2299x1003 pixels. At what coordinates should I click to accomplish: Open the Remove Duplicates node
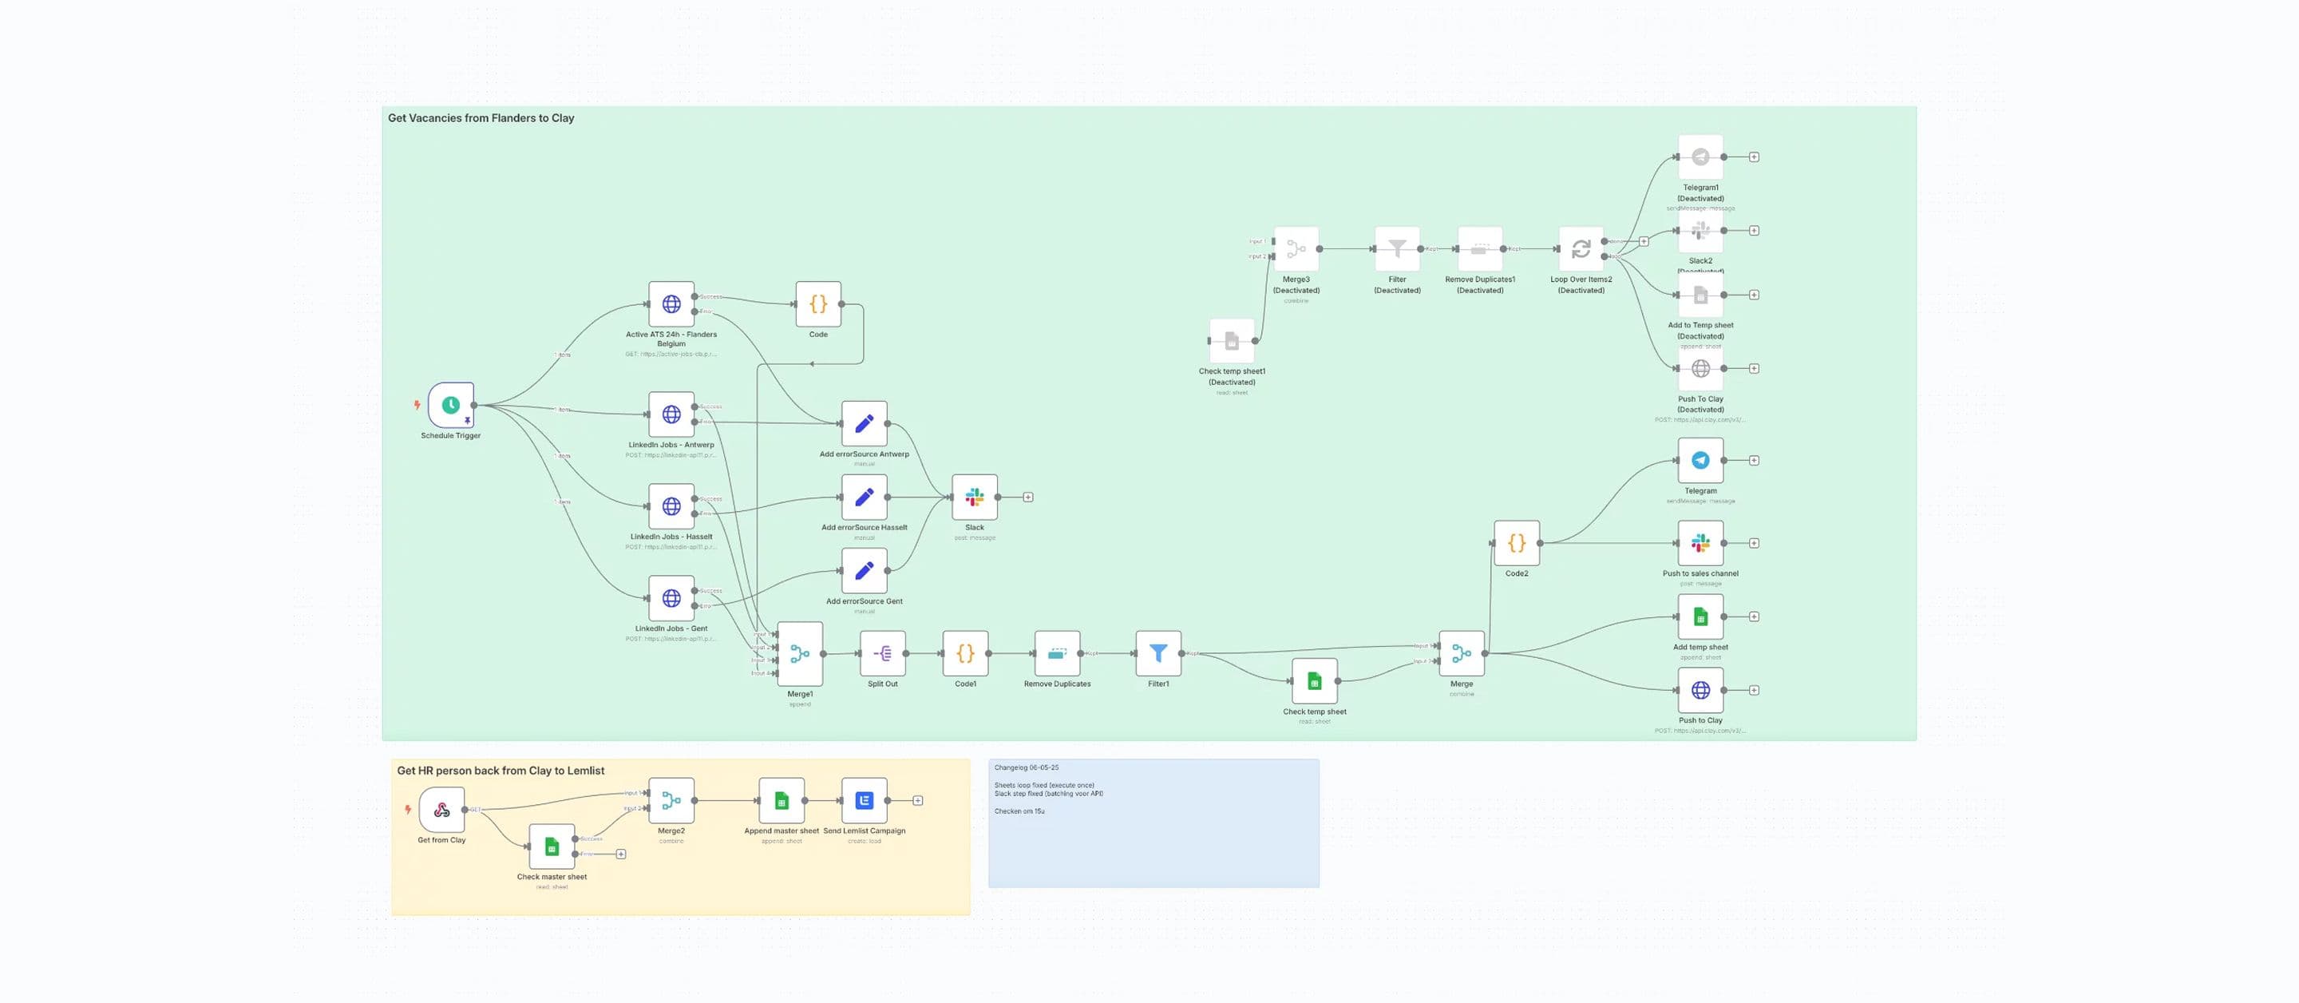[1057, 654]
